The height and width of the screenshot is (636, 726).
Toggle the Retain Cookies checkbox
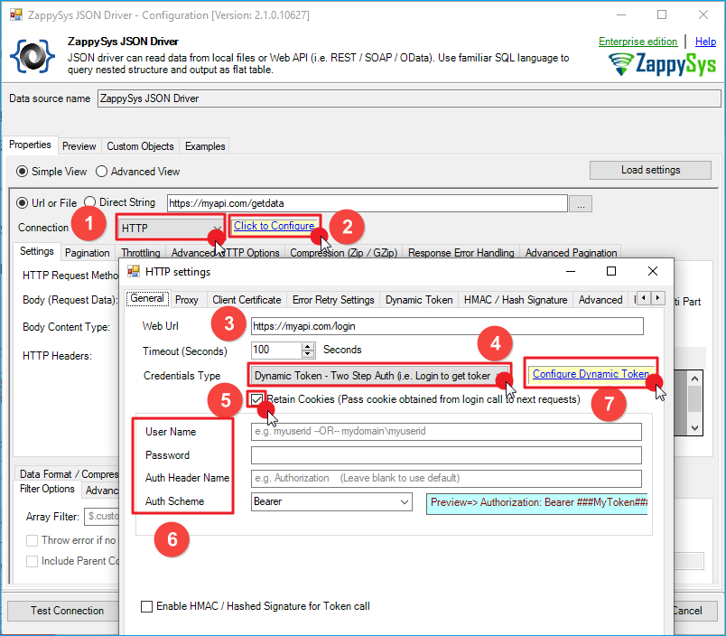(x=258, y=399)
